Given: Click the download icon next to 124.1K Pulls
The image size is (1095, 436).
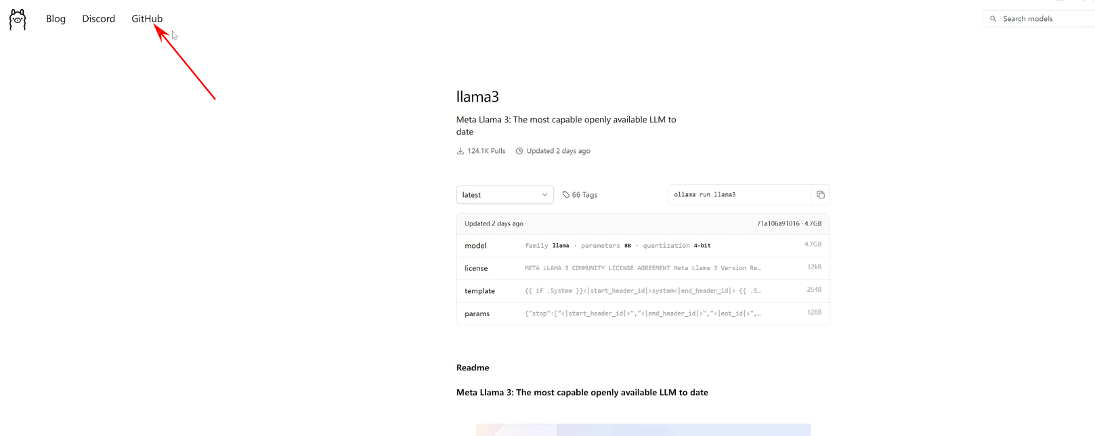Looking at the screenshot, I should [x=460, y=151].
